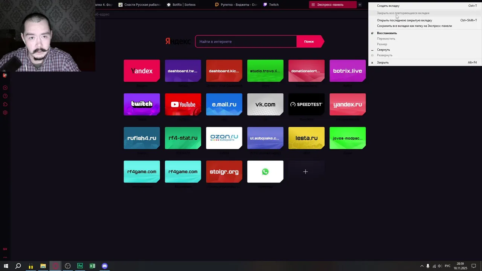
Task: Open the rufish4.ru tile
Action: pyautogui.click(x=142, y=138)
